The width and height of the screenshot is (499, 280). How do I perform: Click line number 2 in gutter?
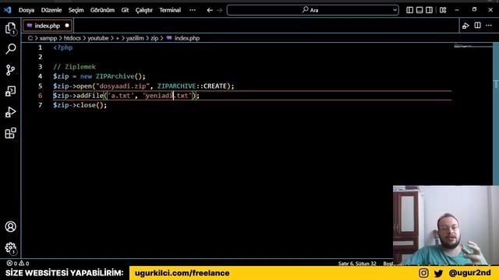click(40, 57)
